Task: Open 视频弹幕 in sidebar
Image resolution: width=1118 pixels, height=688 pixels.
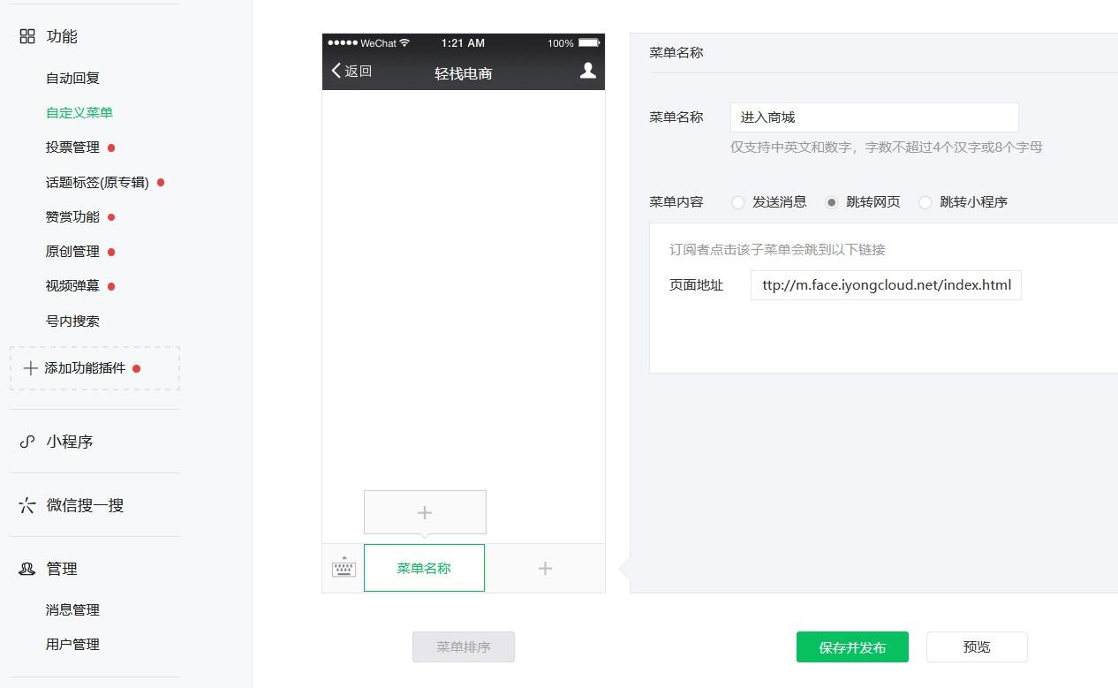Action: coord(72,286)
